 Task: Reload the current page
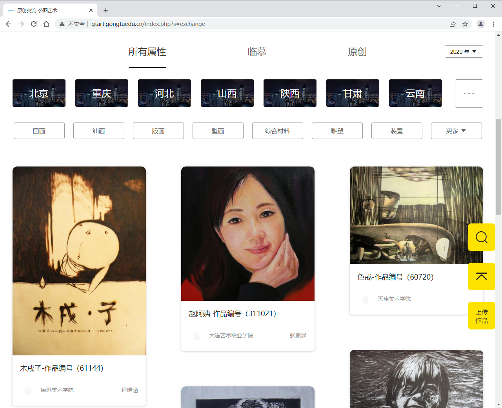34,24
